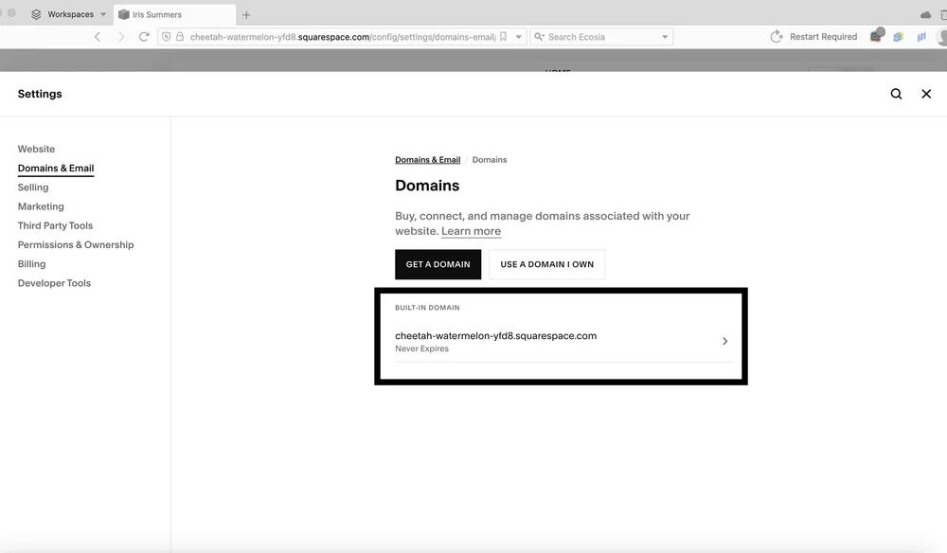The image size is (947, 553).
Task: Click the blue-yellow extension icon
Action: click(x=898, y=37)
